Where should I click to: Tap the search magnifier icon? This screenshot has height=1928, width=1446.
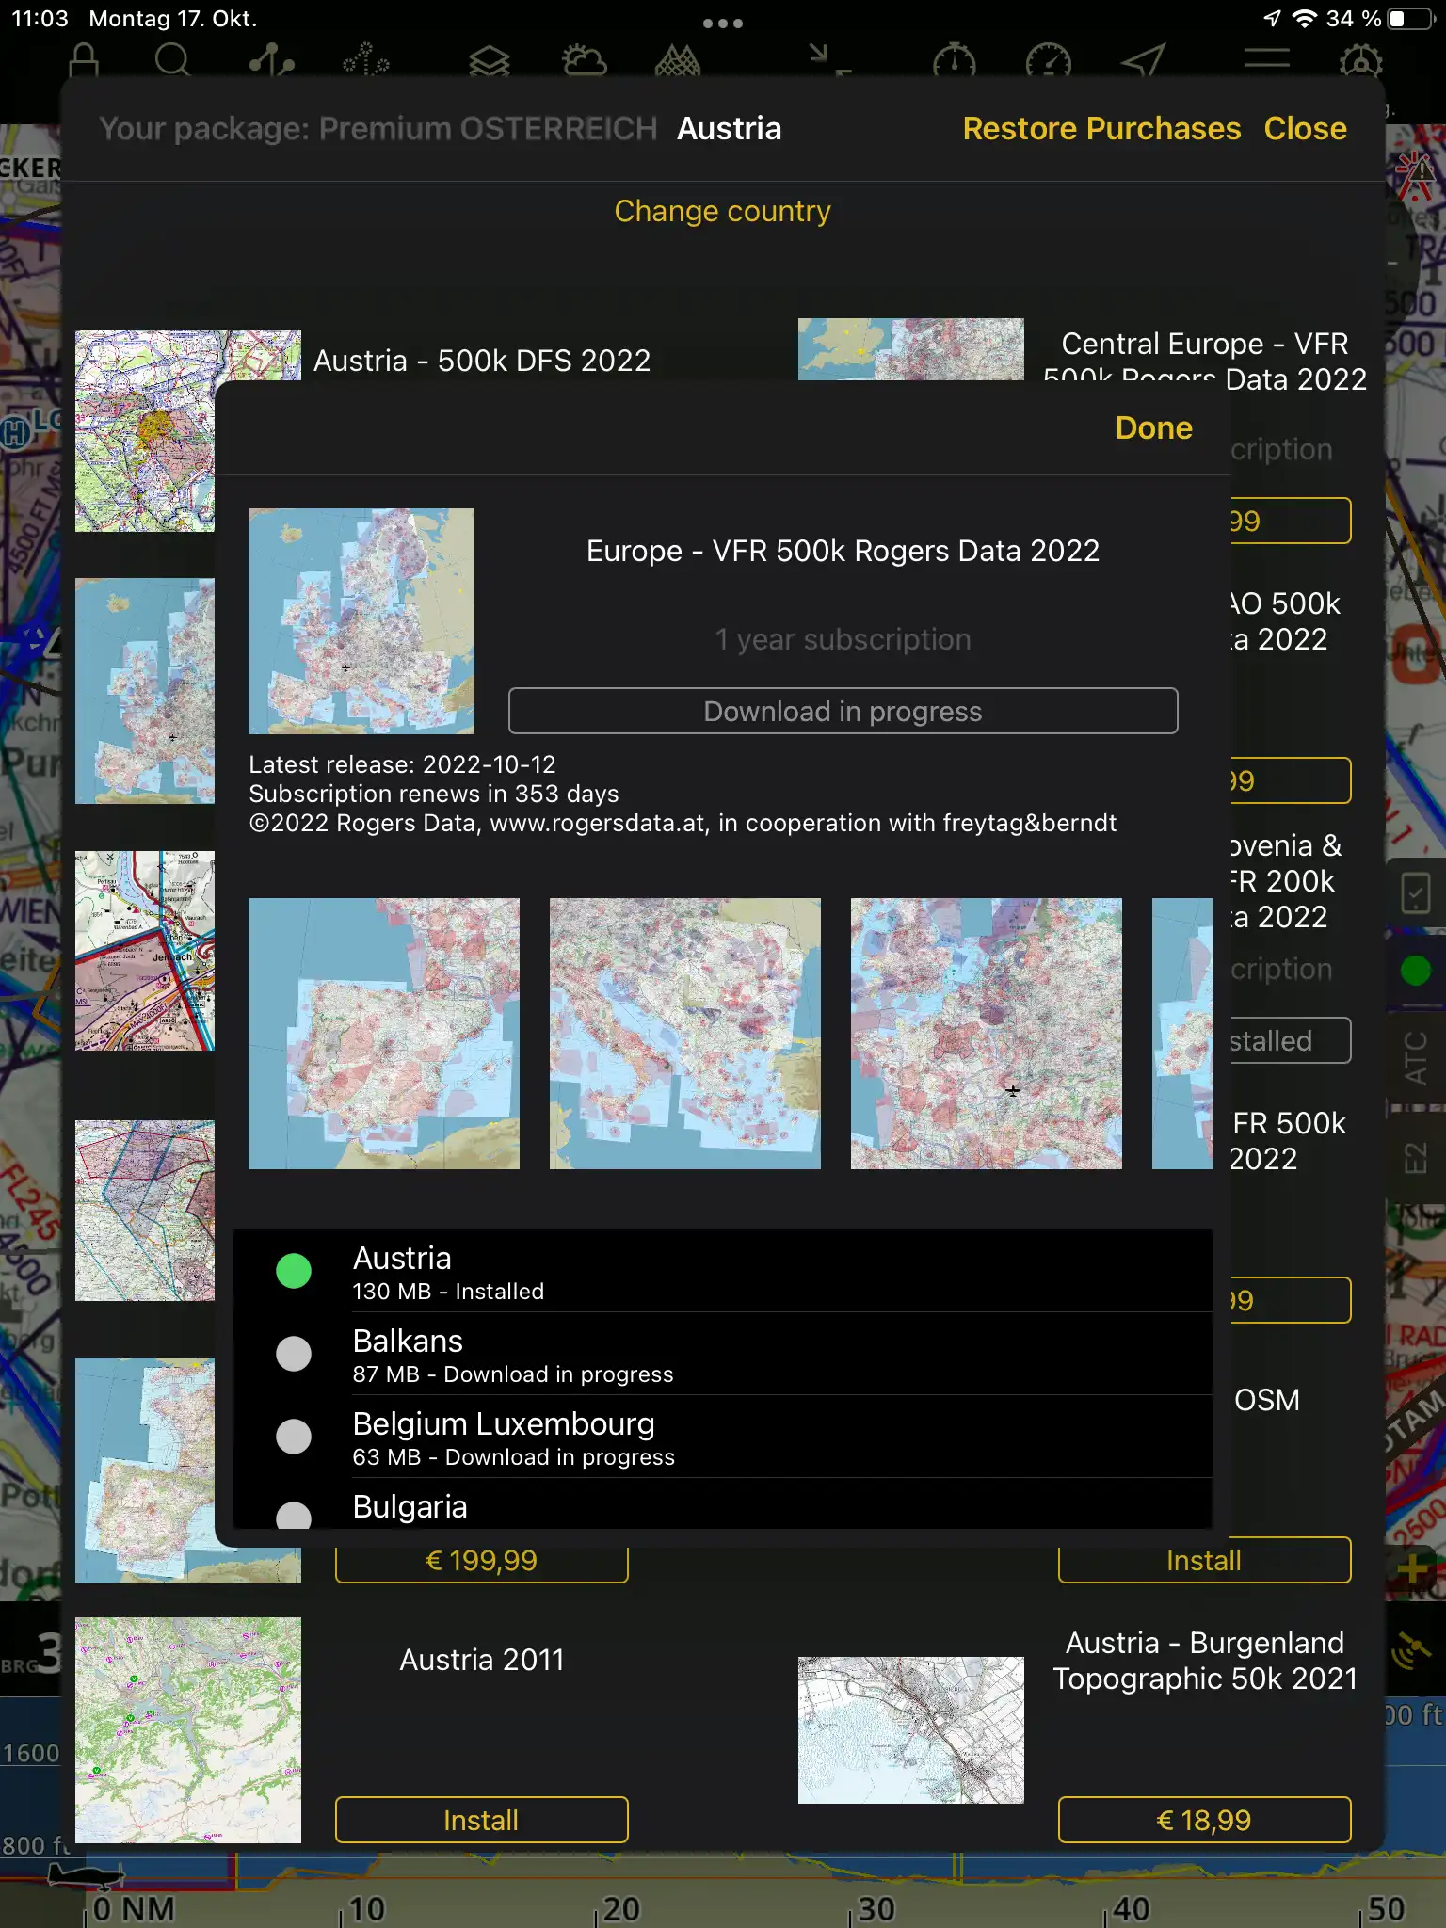[x=172, y=62]
